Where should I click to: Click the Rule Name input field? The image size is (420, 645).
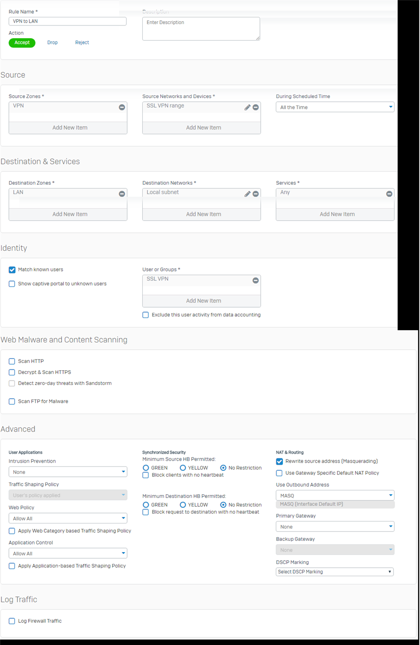pyautogui.click(x=68, y=21)
